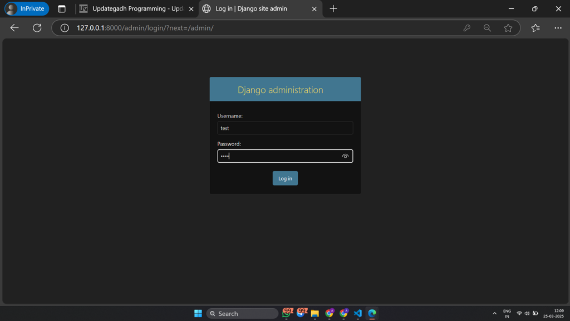Open Microsoft Edge from the taskbar
This screenshot has width=570, height=321.
[372, 313]
